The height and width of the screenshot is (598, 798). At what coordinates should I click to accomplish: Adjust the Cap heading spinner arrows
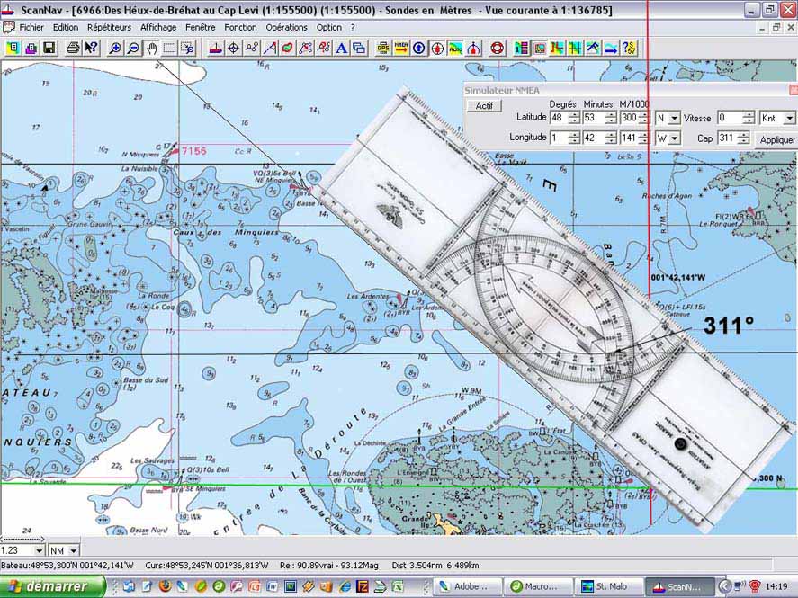coord(743,138)
